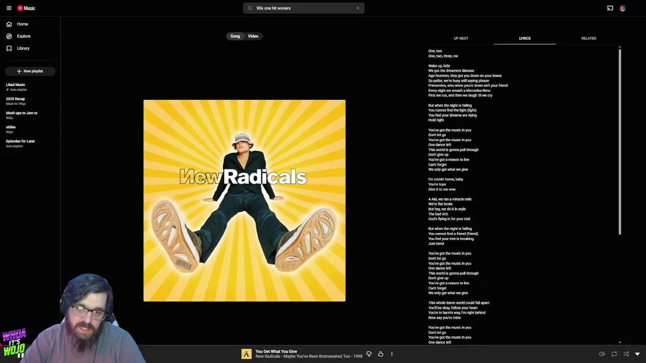Open the Up Next tab

coord(461,38)
